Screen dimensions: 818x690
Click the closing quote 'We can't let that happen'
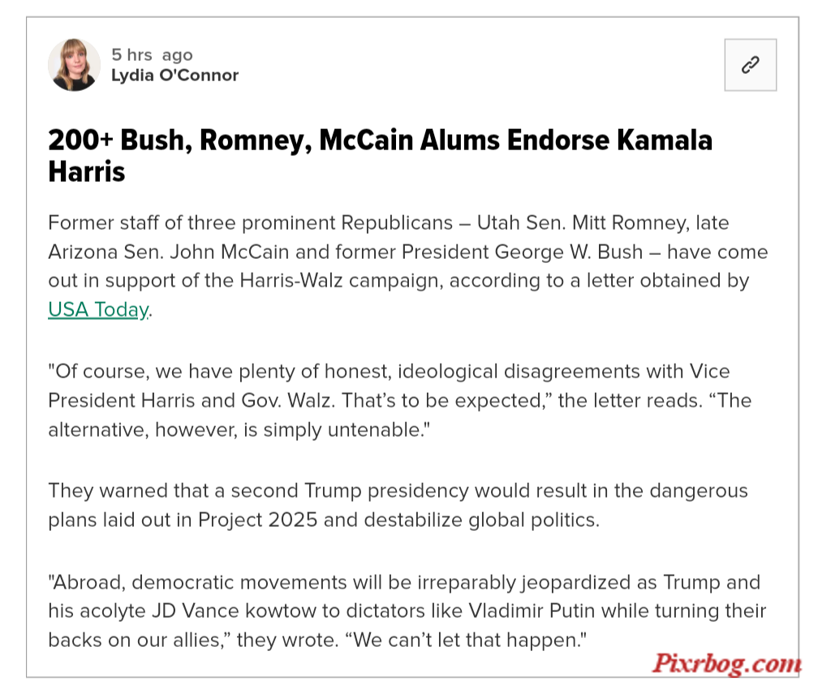(x=465, y=640)
